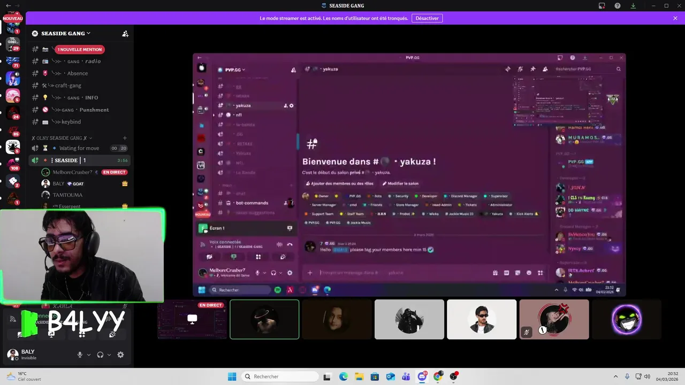Open the server with the 24 notification badge

[x=12, y=113]
